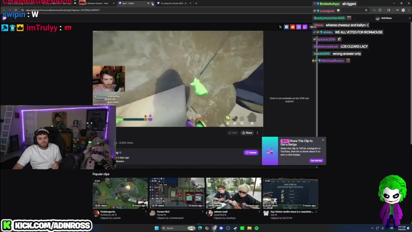Image resolution: width=412 pixels, height=232 pixels.
Task: Switch to the Streamer Awards - Vote tab
Action: (97, 3)
